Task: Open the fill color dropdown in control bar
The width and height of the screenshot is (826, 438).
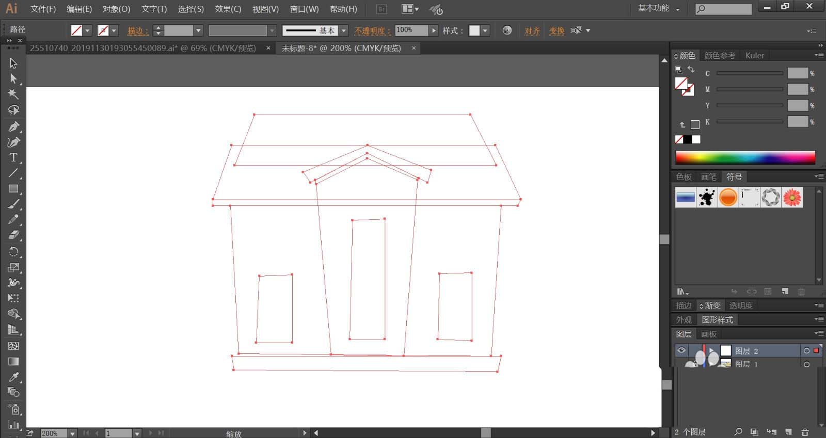Action: (87, 30)
